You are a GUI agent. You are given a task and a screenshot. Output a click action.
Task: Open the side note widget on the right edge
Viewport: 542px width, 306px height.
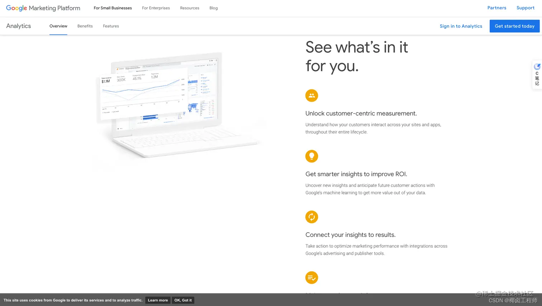pyautogui.click(x=537, y=75)
